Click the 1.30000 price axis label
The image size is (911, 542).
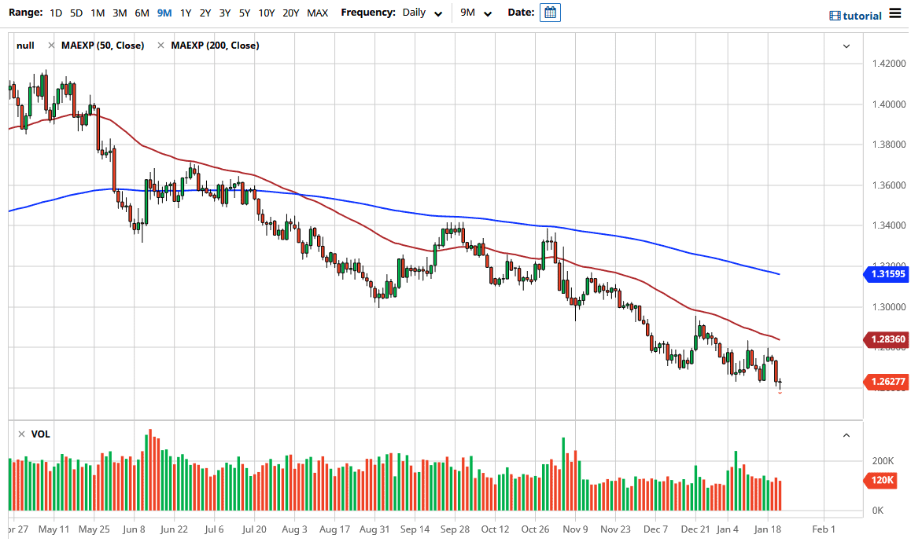point(889,307)
